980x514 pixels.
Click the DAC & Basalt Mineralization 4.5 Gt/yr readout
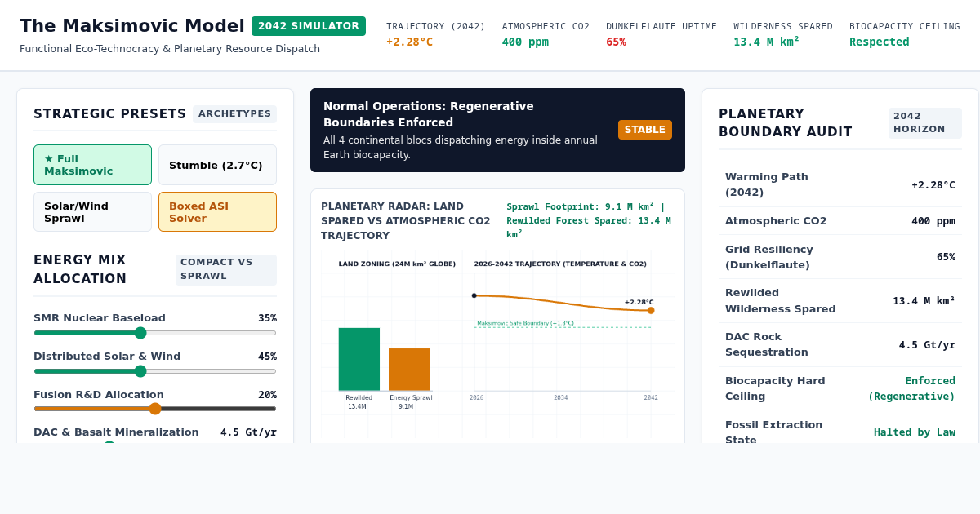pos(248,432)
